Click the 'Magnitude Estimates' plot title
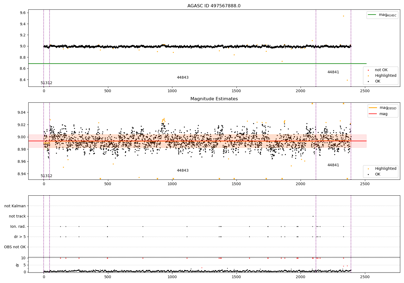Image resolution: width=404 pixels, height=283 pixels. pyautogui.click(x=214, y=99)
